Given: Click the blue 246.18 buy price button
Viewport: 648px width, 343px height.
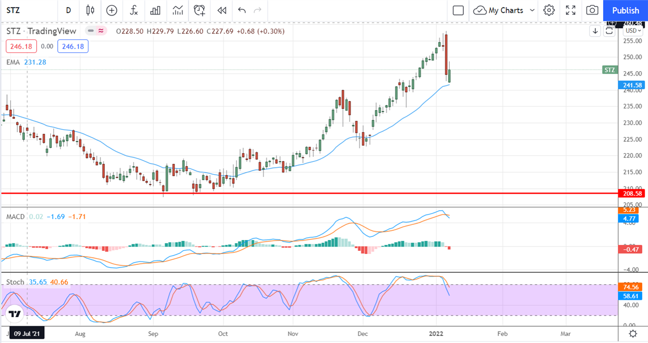Looking at the screenshot, I should pyautogui.click(x=74, y=46).
